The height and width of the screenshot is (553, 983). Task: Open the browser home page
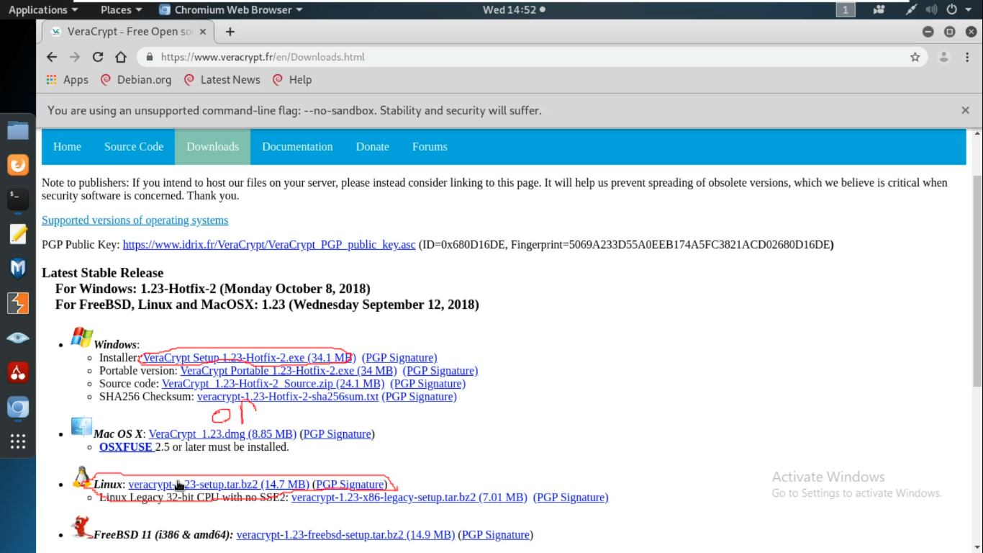point(121,57)
